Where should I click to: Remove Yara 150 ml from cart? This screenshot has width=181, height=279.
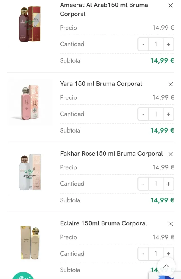(171, 84)
